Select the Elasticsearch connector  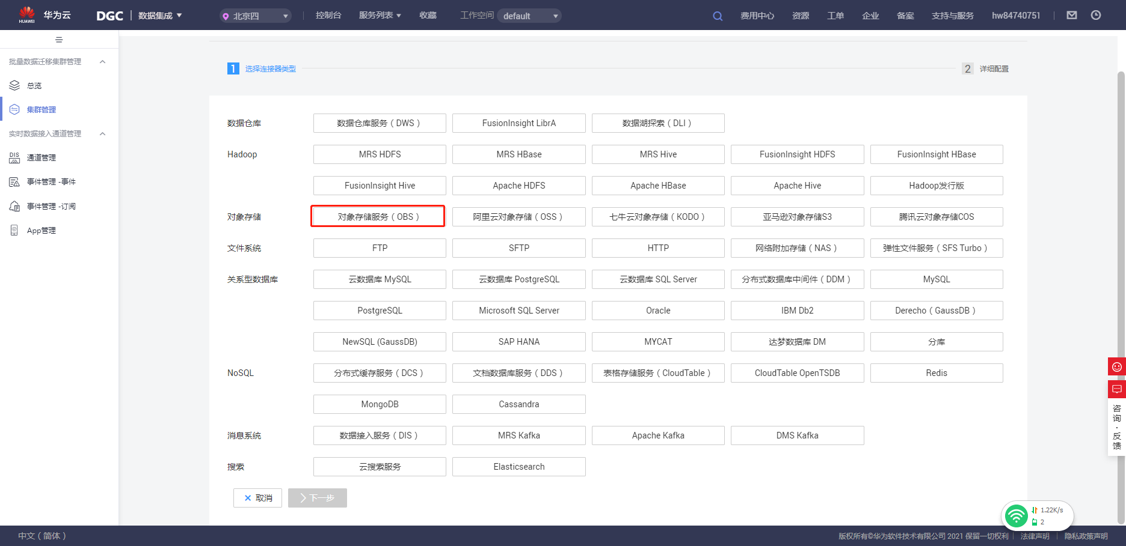point(518,467)
